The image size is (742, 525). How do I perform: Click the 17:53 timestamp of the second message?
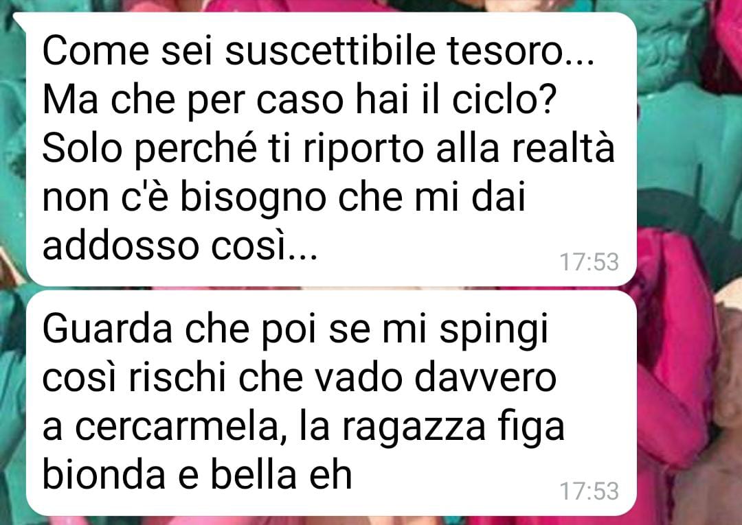pyautogui.click(x=589, y=491)
